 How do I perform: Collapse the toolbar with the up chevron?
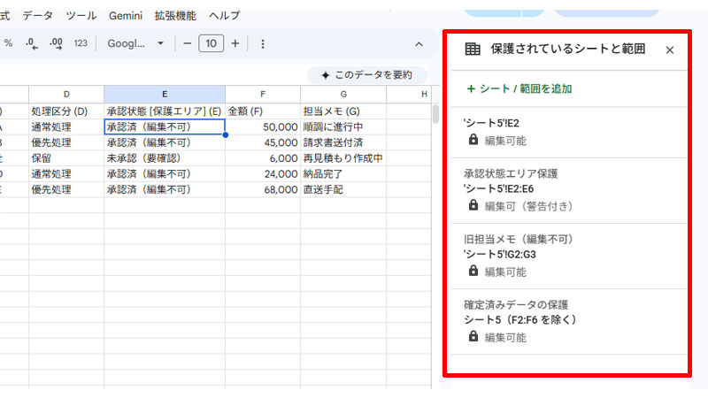click(419, 44)
